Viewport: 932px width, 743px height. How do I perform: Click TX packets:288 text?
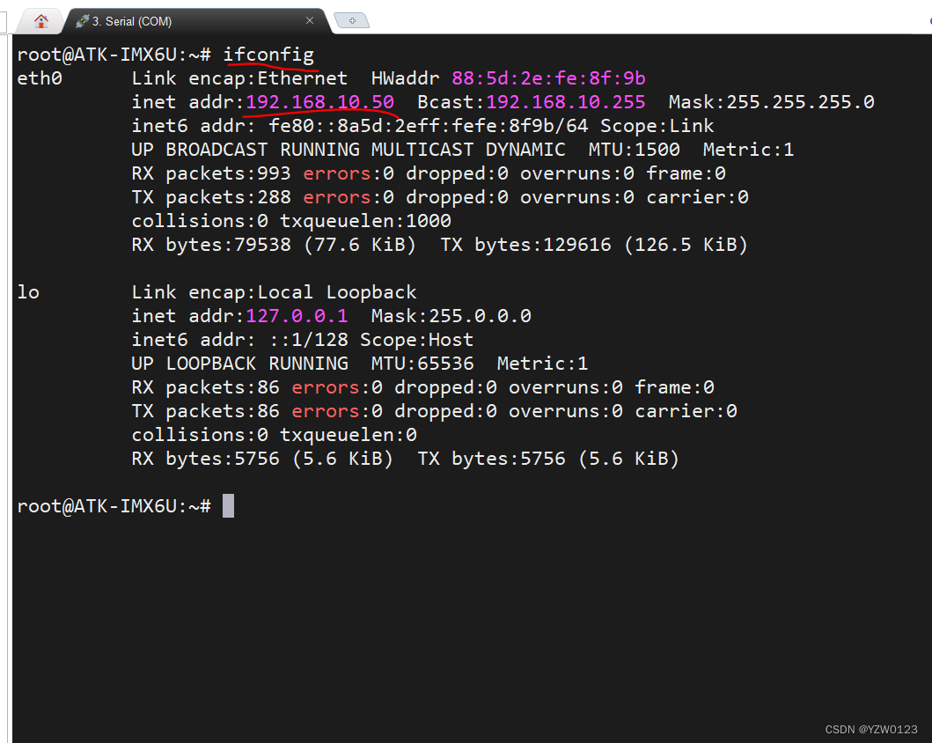211,197
